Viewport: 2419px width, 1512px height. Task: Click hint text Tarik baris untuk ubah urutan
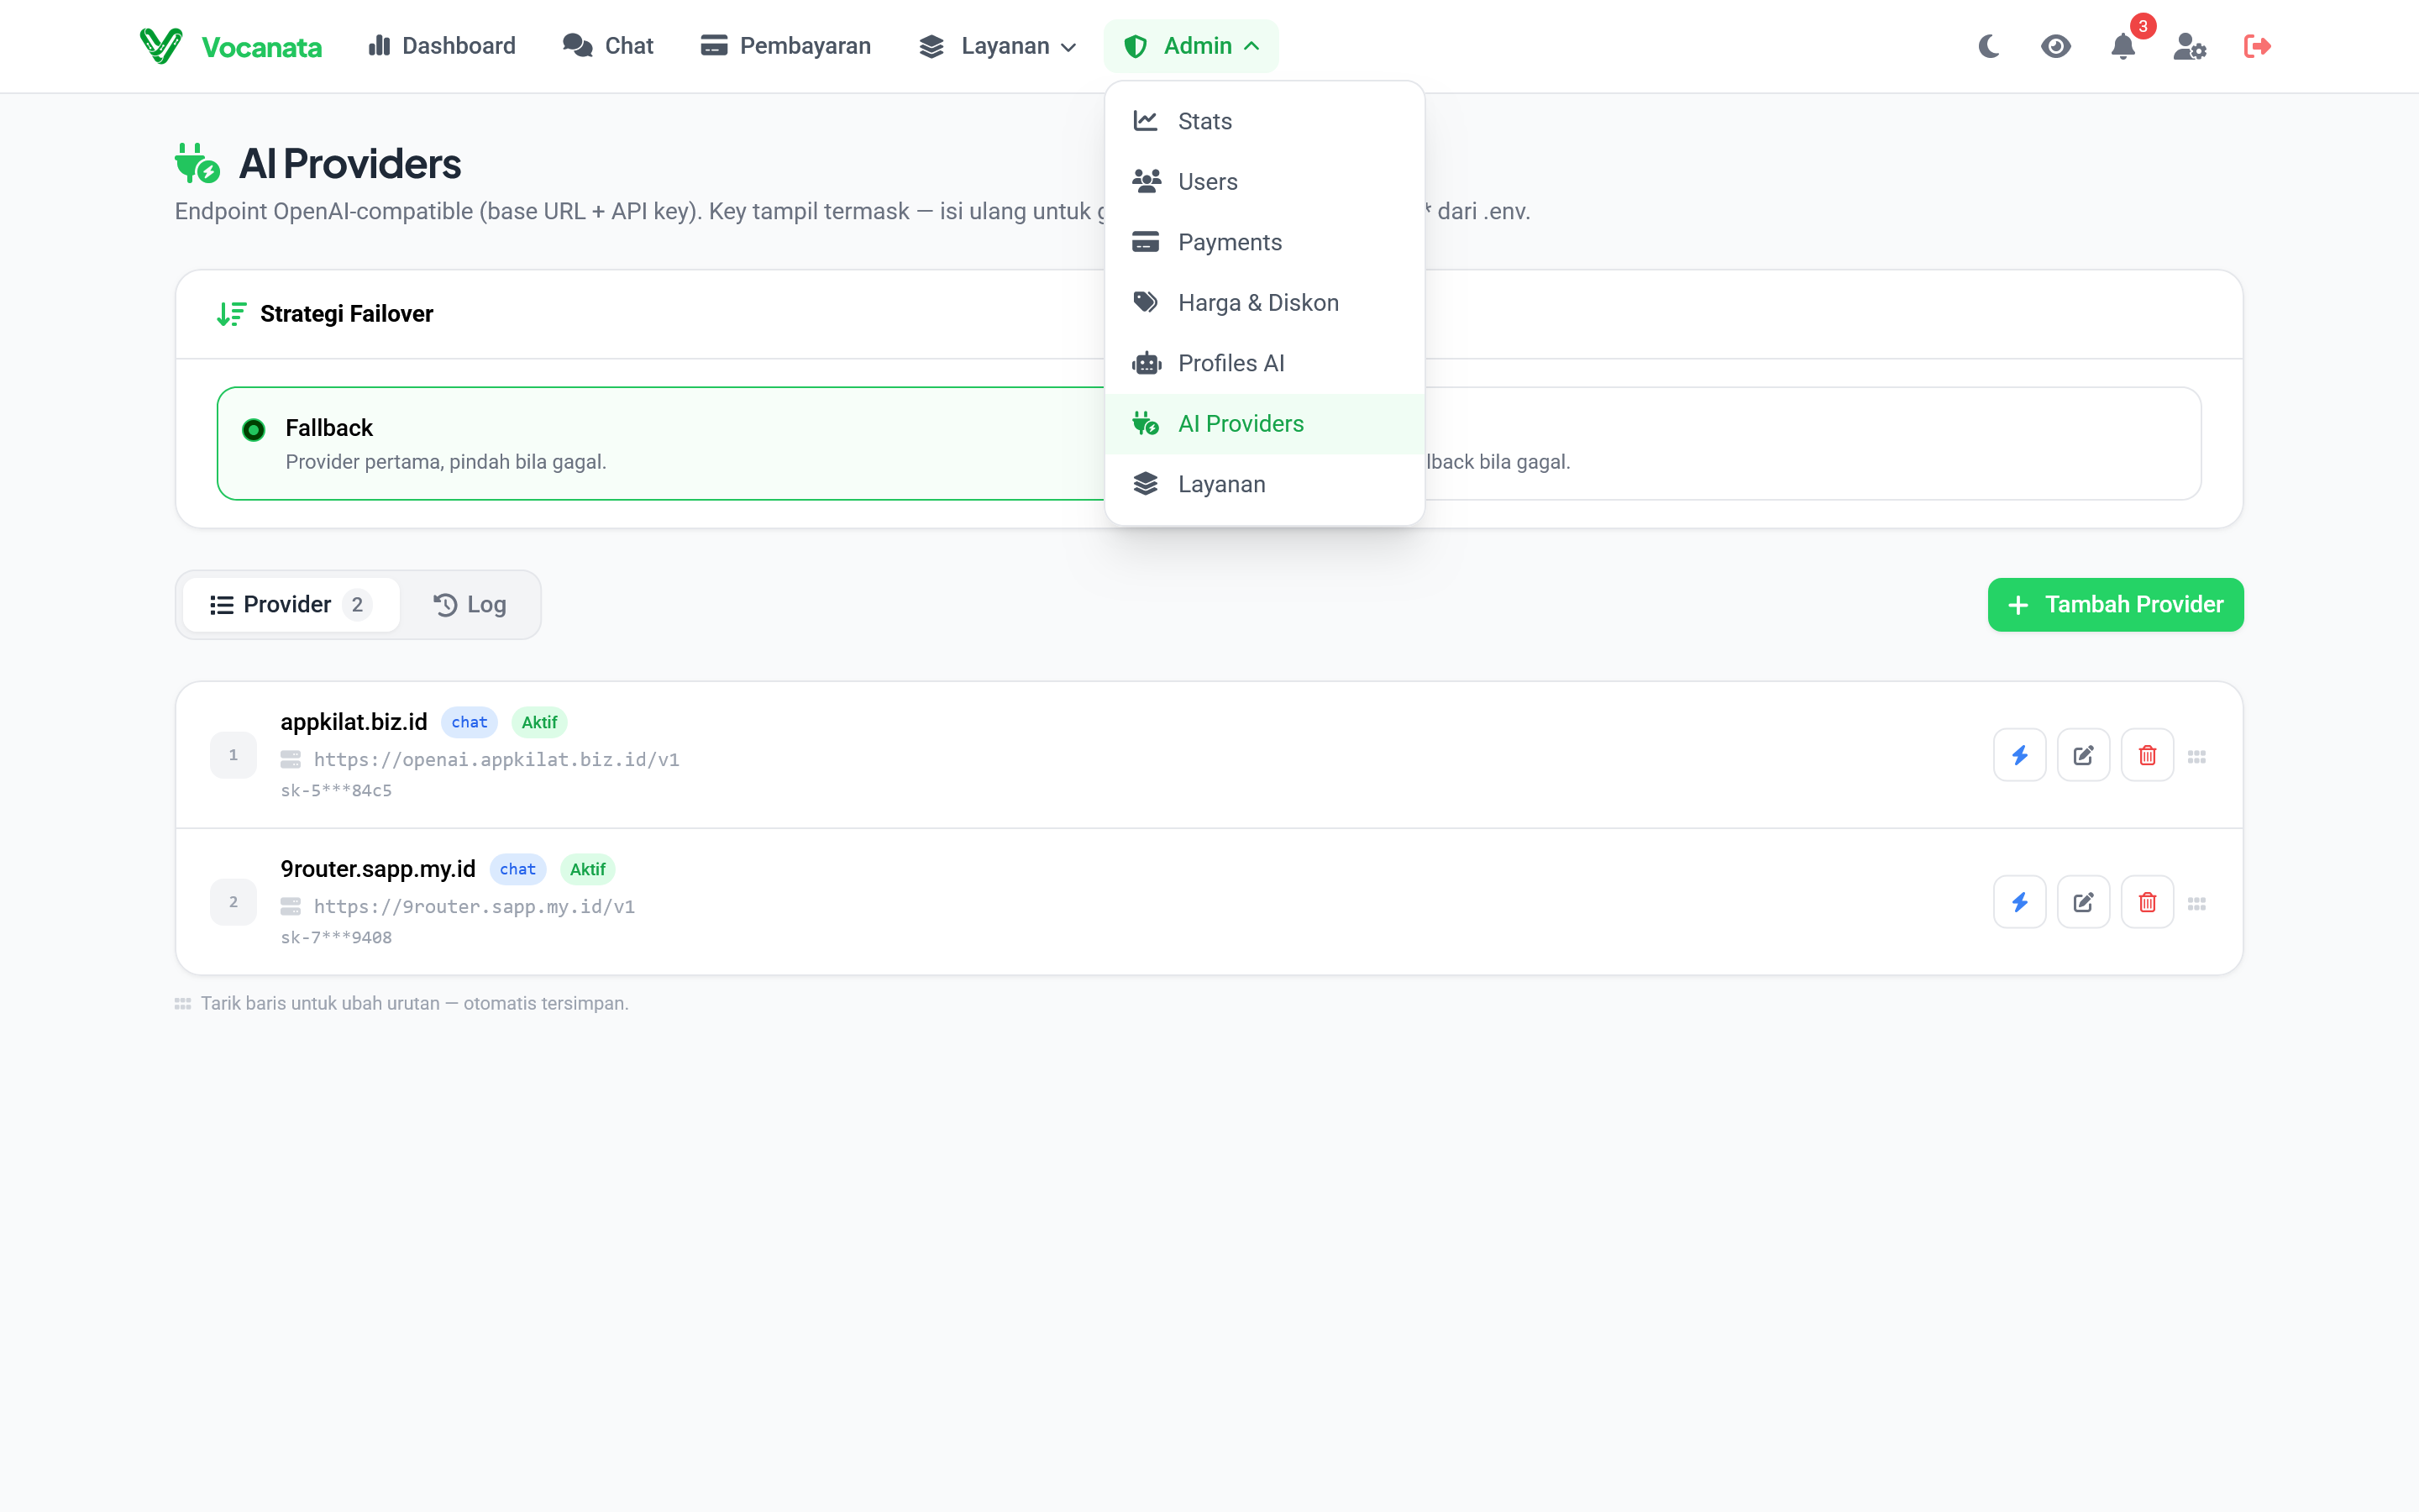click(x=415, y=1003)
